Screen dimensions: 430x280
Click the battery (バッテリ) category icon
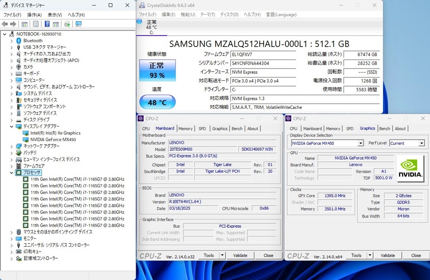(19, 153)
